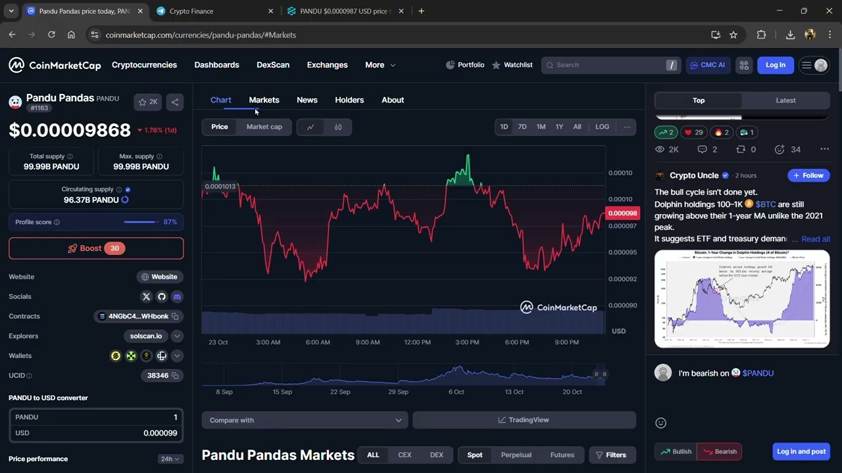Click the fire reaction with 2
This screenshot has width=842, height=473.
722,132
